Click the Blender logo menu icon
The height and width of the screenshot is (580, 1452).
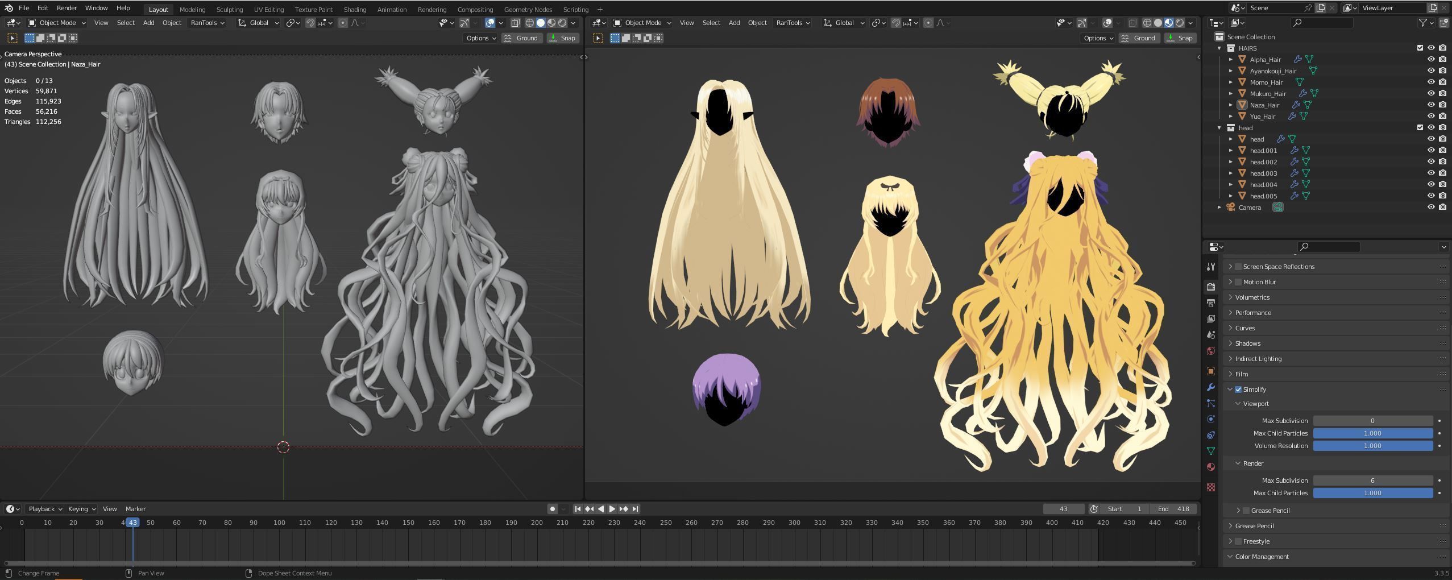(x=9, y=8)
